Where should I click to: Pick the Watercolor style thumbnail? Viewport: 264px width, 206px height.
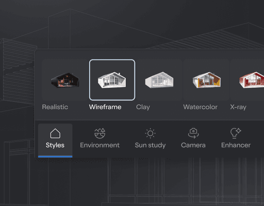tap(206, 80)
